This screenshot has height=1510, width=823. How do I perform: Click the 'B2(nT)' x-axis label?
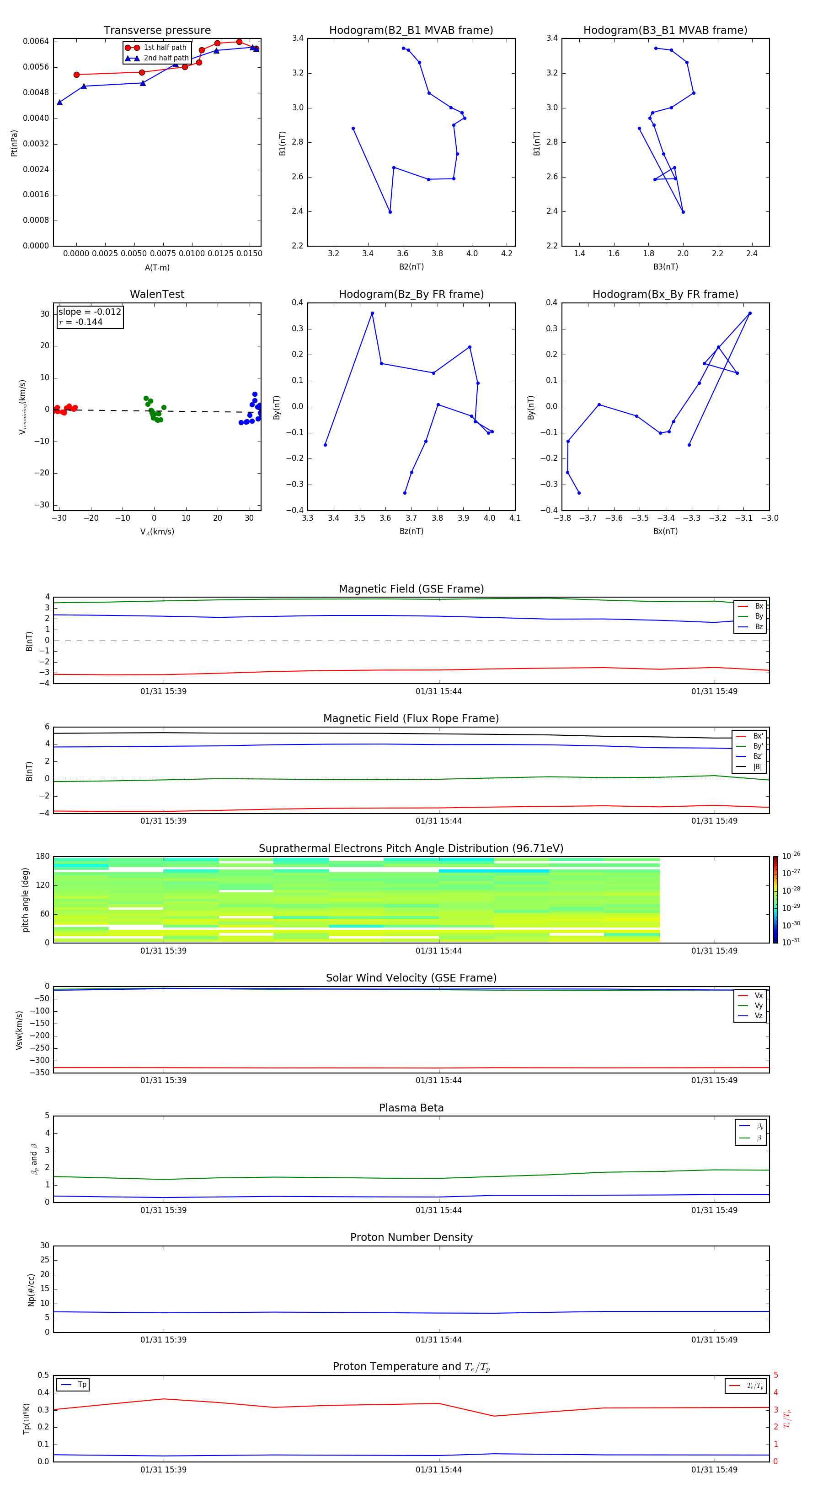411,267
